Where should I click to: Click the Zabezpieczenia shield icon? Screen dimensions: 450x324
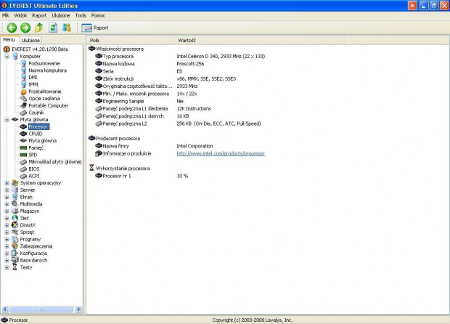[15, 246]
